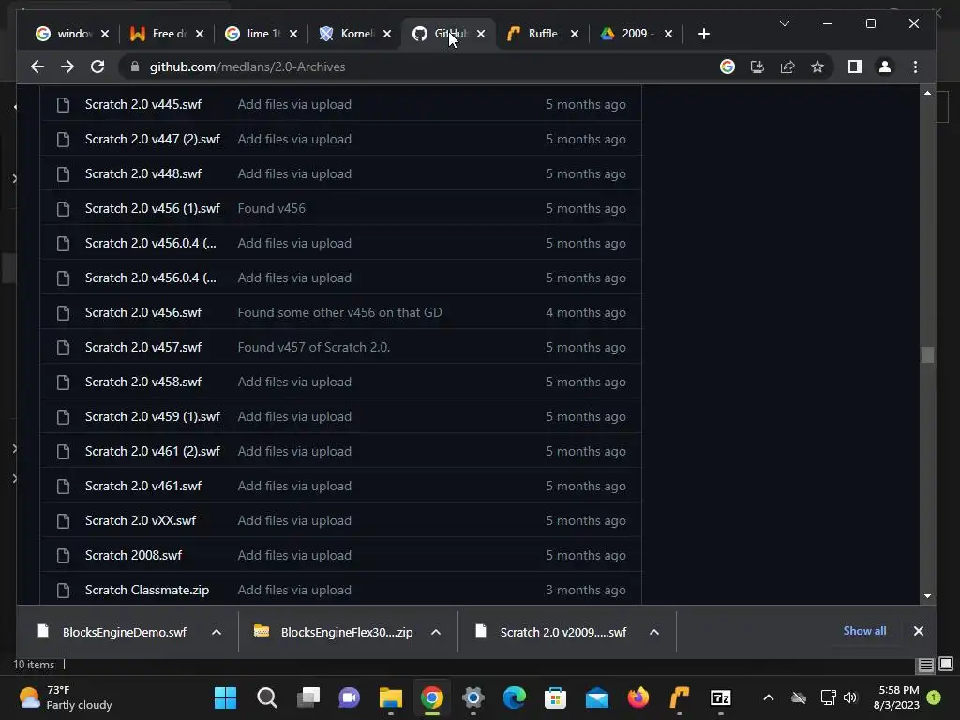Open Firefox from taskbar
Viewport: 960px width, 720px height.
637,697
